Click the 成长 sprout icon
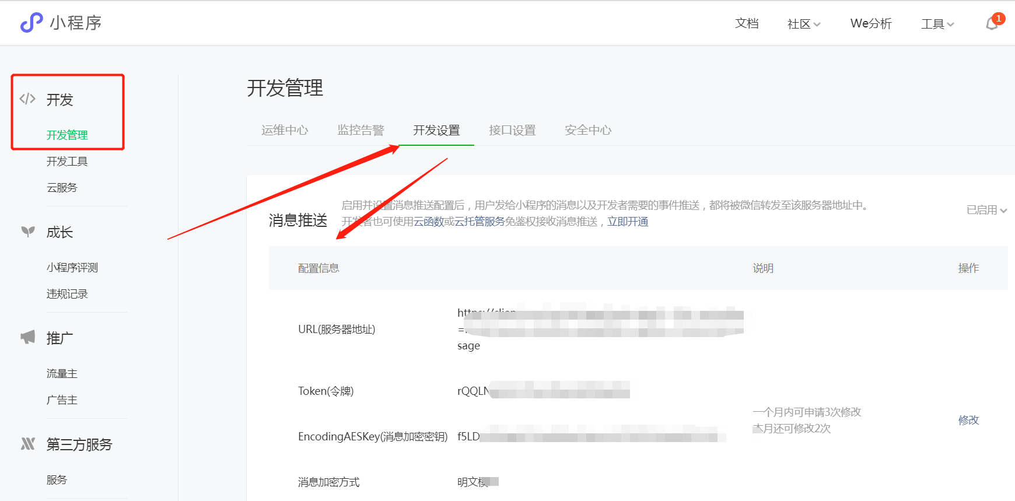This screenshot has width=1015, height=501. click(27, 232)
